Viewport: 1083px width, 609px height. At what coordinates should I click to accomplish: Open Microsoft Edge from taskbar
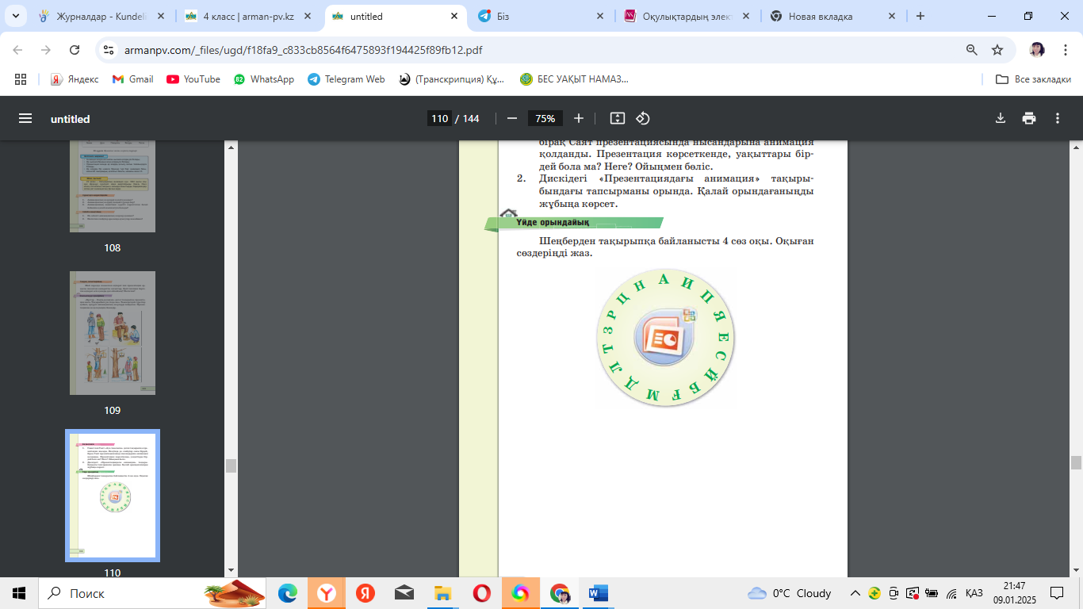click(x=288, y=593)
